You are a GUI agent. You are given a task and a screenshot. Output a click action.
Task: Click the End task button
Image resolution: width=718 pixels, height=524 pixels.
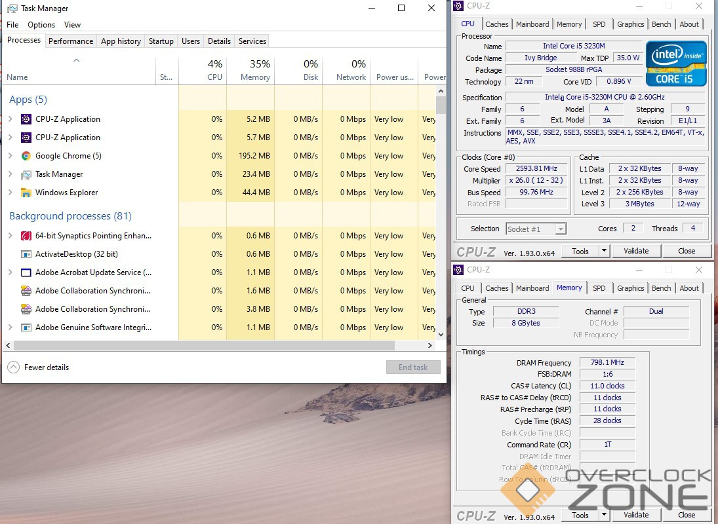(413, 367)
